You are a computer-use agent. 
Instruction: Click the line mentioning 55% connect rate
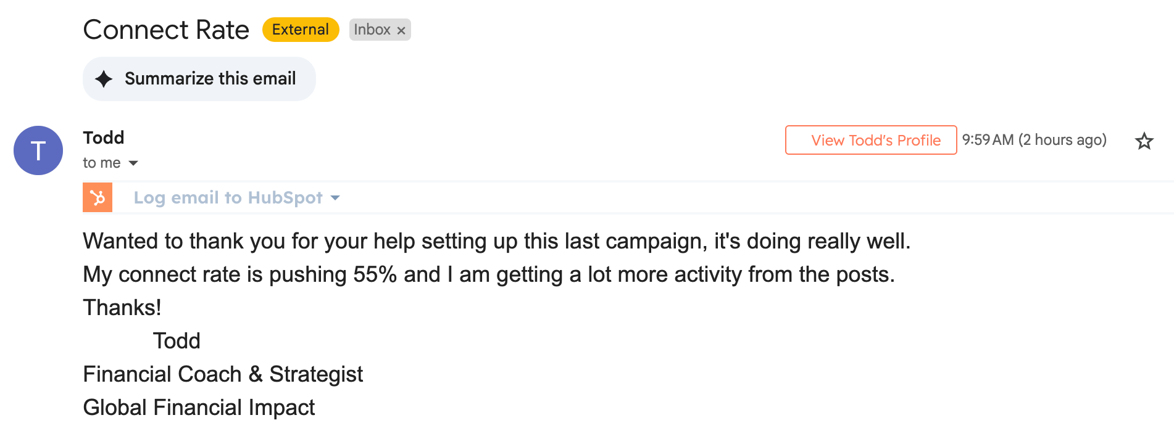488,274
